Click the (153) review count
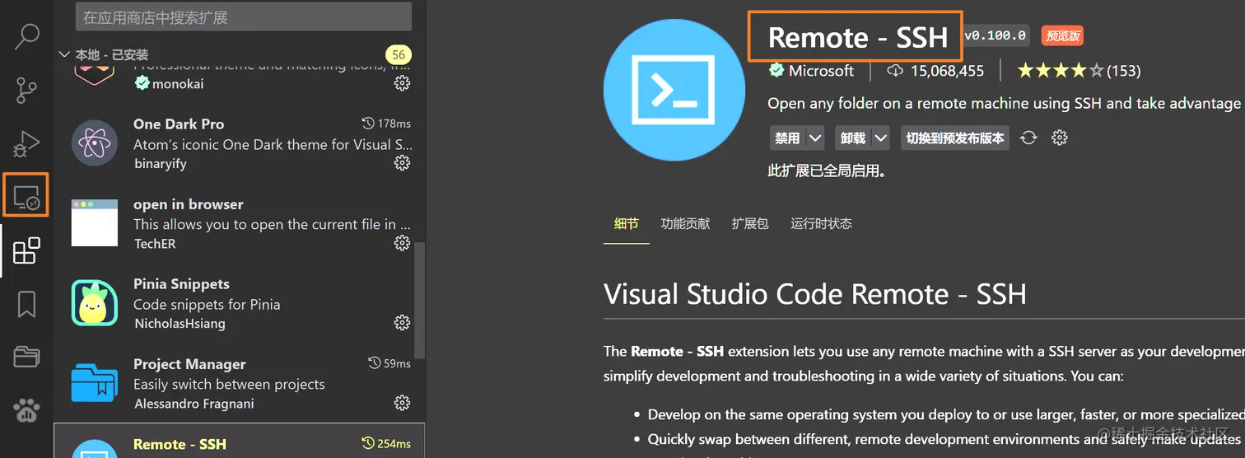 pyautogui.click(x=1123, y=71)
